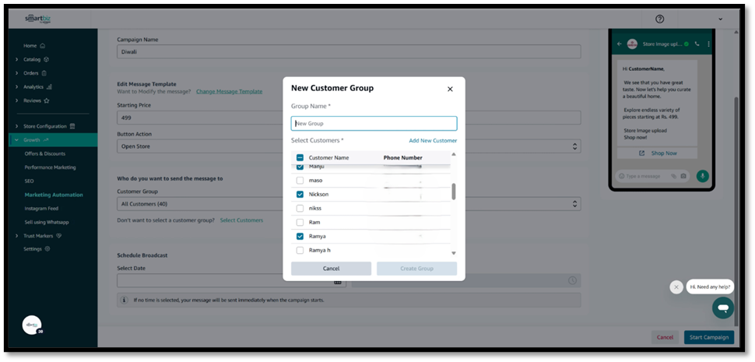Screen dimensions: 755x362
Task: Dismiss the 'Hi. Need any help?' popup
Action: 676,286
